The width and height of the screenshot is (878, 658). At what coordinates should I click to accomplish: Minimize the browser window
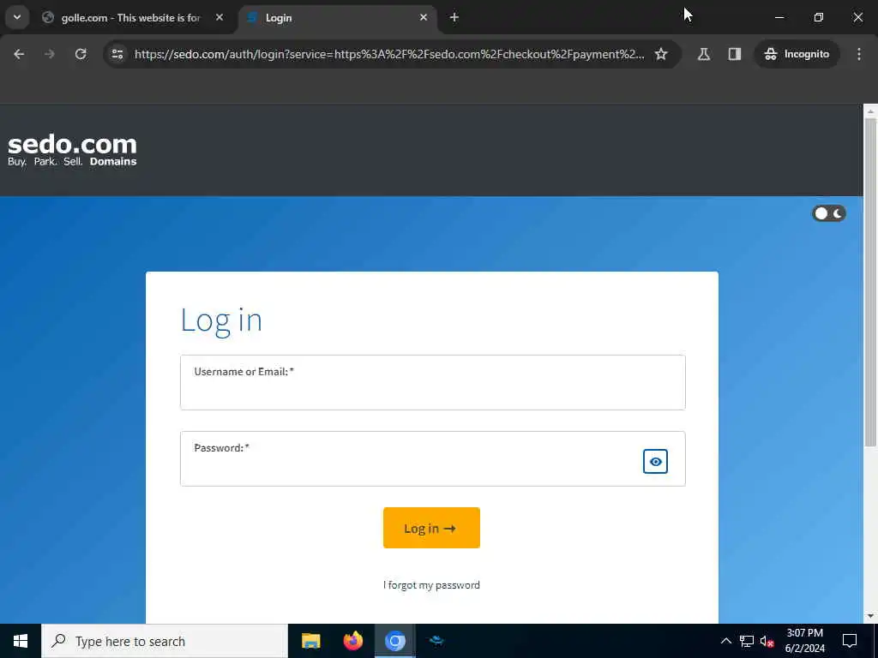tap(779, 17)
